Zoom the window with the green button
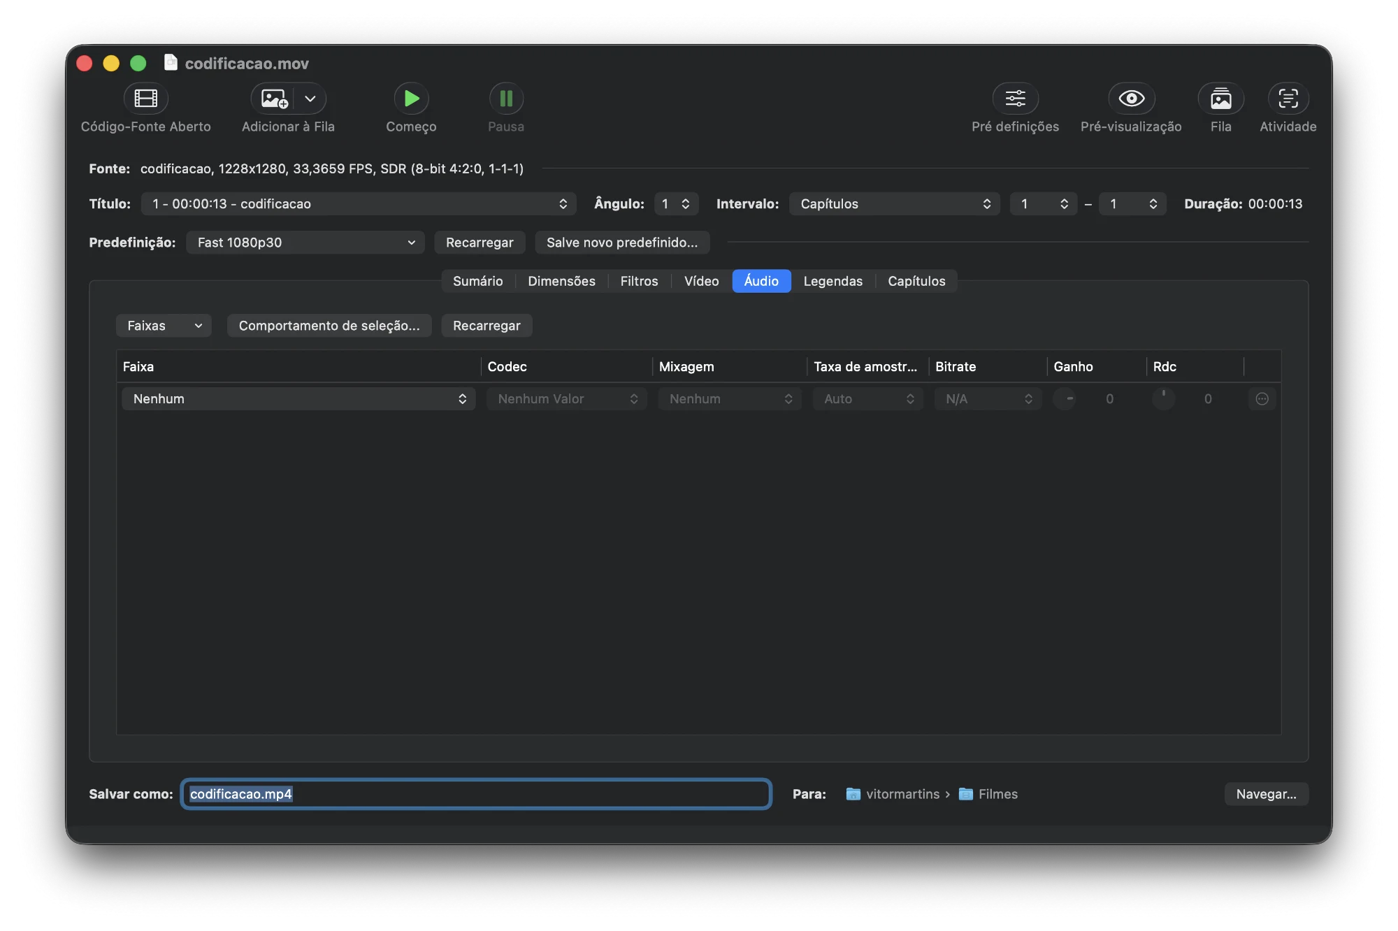The image size is (1398, 931). (138, 64)
